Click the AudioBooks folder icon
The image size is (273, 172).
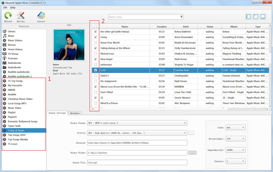point(5,67)
